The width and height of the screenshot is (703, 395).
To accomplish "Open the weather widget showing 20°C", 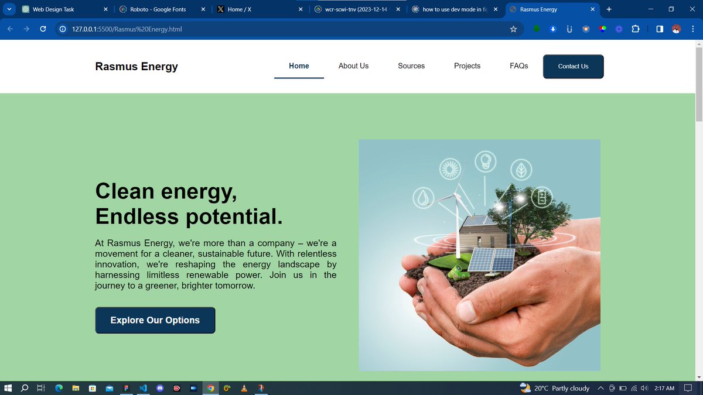I will (554, 388).
